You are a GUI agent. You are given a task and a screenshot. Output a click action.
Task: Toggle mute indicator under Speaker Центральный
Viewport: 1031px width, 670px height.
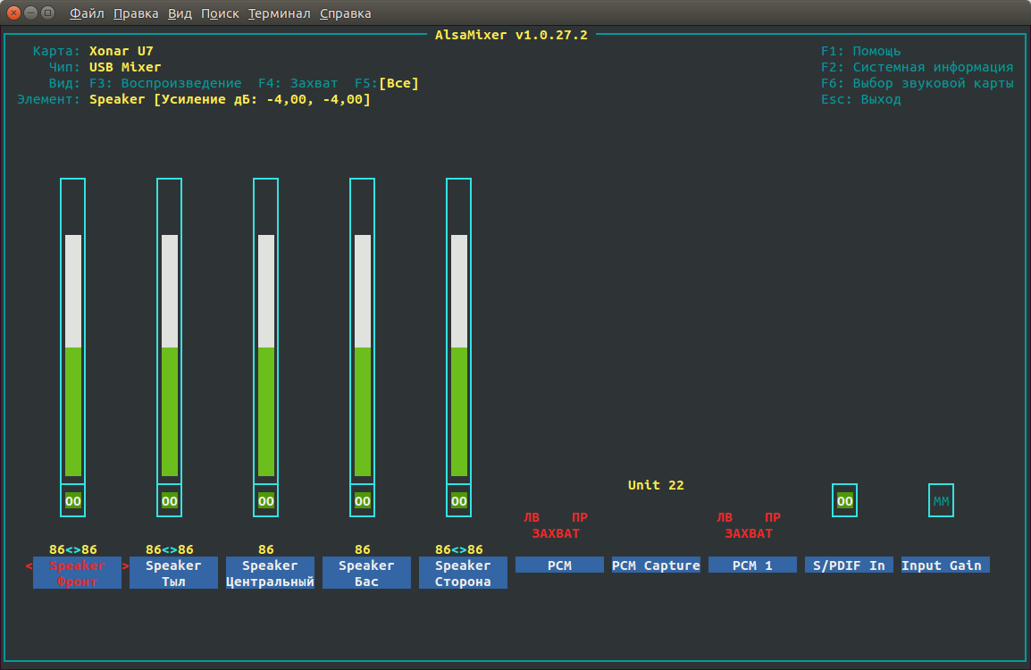pyautogui.click(x=265, y=501)
